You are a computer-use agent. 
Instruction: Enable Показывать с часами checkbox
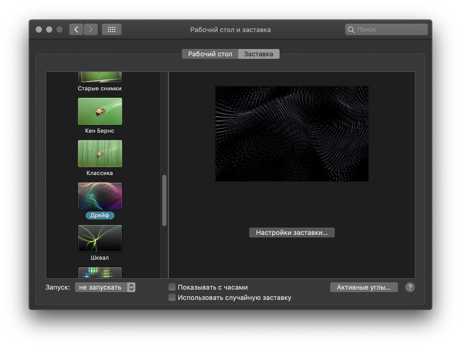172,287
